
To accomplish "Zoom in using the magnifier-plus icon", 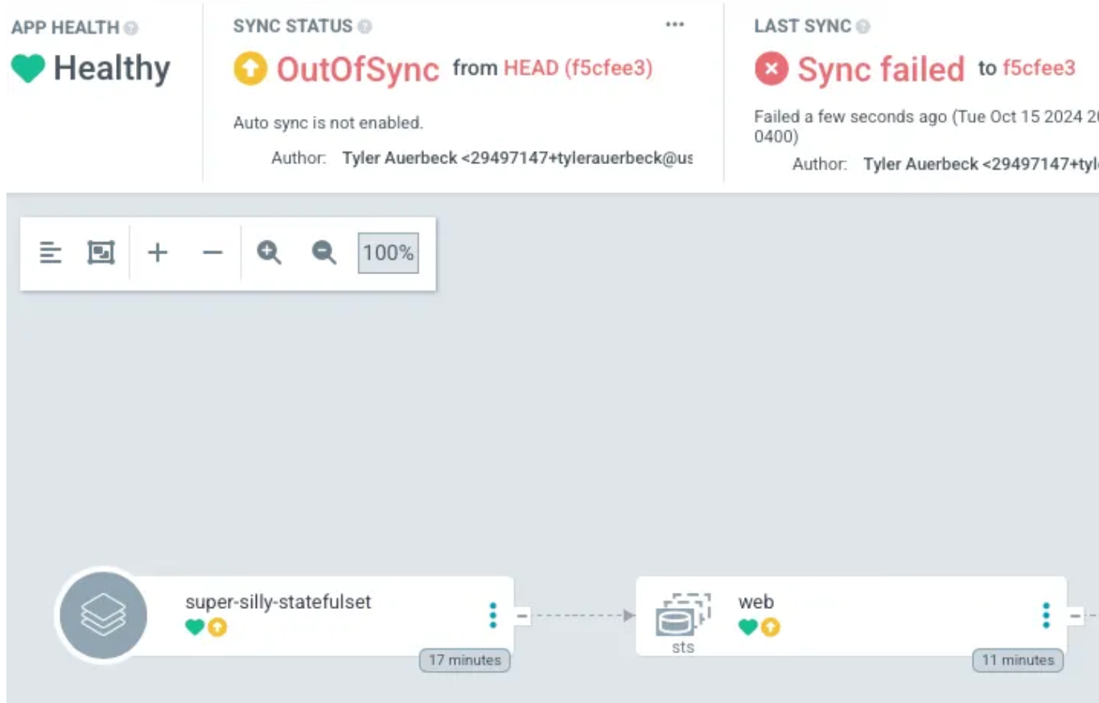I will [x=270, y=252].
